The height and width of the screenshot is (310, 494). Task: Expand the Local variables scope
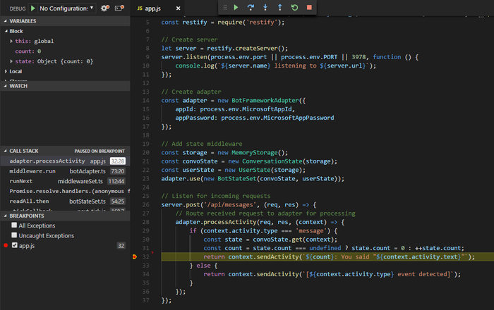point(6,71)
